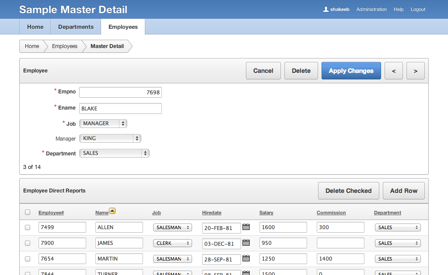Open calendar picker for MARTIN's hiredate
This screenshot has width=448, height=275.
coord(246,258)
